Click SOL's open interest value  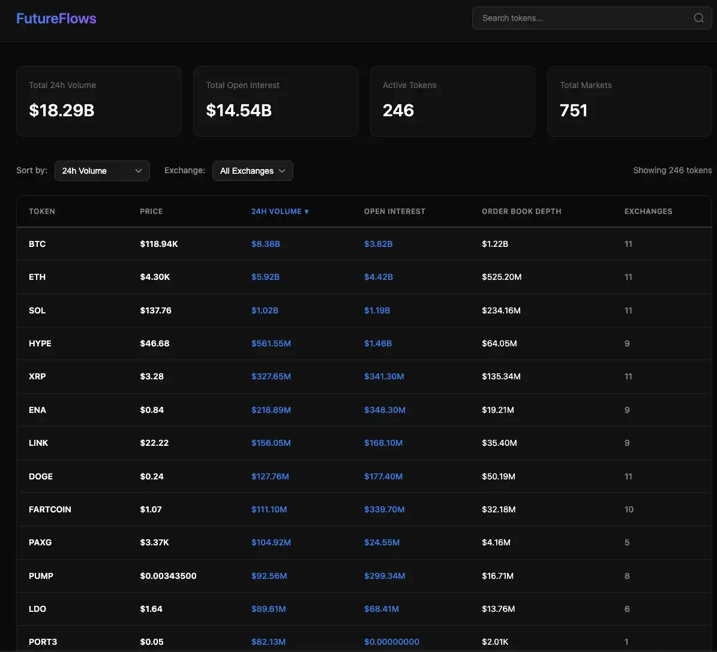(x=379, y=310)
